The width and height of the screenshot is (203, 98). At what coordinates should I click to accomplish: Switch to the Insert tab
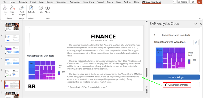click(33, 2)
